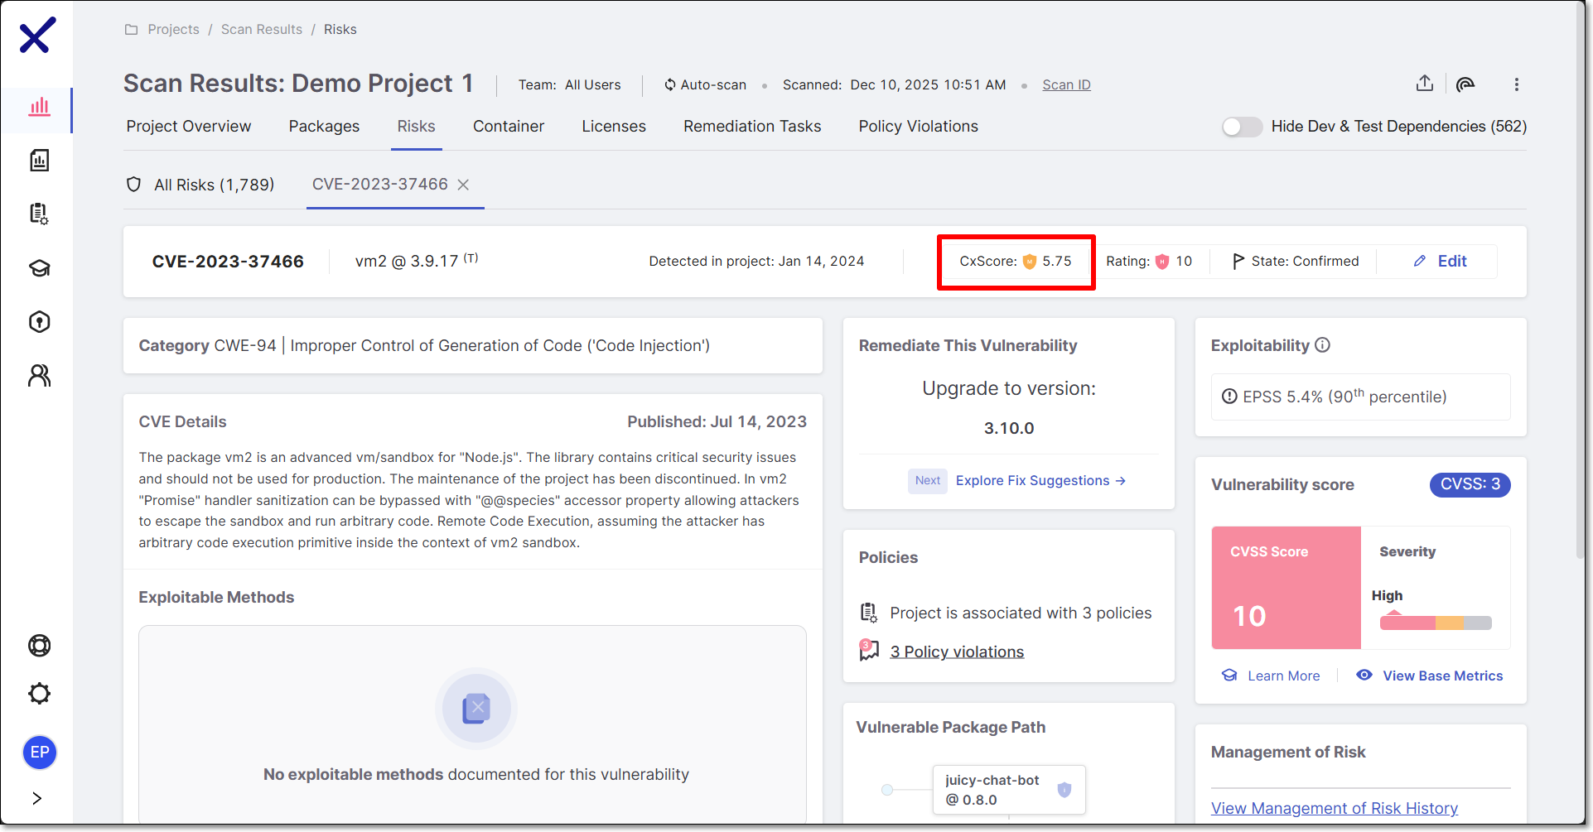This screenshot has height=832, width=1593.
Task: Click Learn More under CVSS score
Action: (x=1272, y=676)
